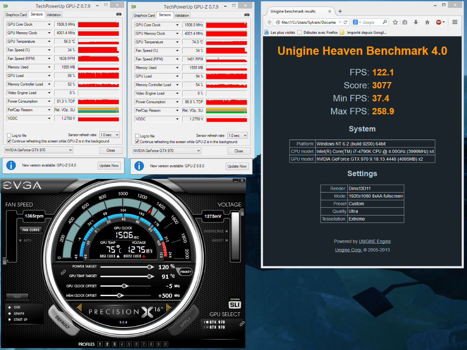Viewport: 467px width, 350px height.
Task: Open the Firefox downloads arrow icon
Action: (x=416, y=22)
